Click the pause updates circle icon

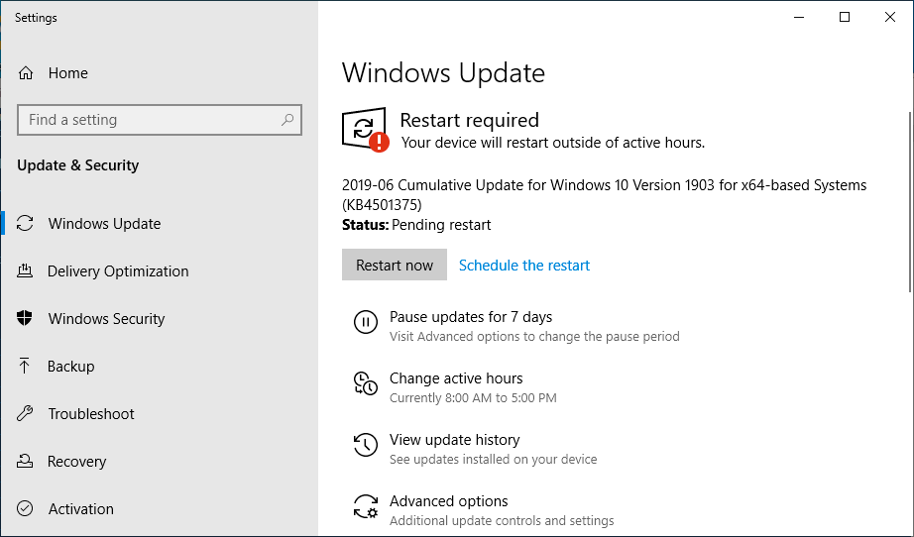[366, 322]
